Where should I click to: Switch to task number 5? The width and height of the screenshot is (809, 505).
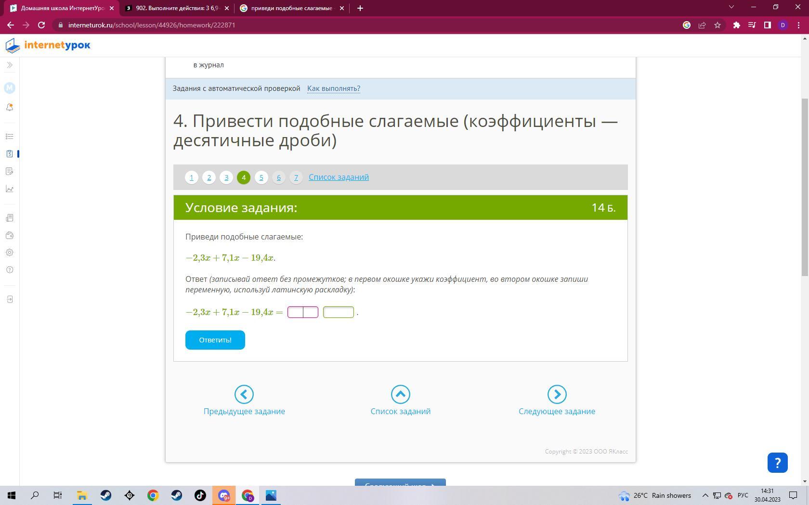[261, 177]
